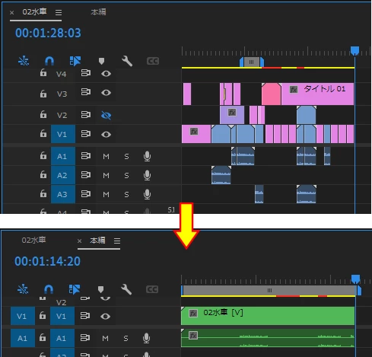Enable voice-over record on A3
The image size is (372, 357).
tap(147, 194)
